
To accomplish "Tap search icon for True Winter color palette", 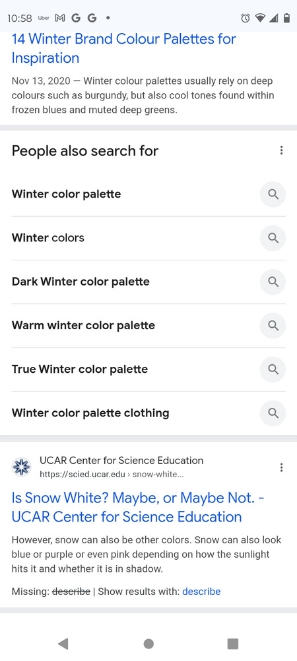I will point(273,369).
